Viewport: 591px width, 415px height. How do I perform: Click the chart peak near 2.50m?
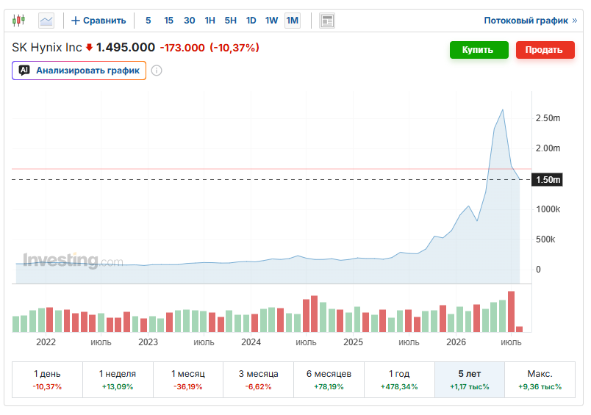(503, 110)
